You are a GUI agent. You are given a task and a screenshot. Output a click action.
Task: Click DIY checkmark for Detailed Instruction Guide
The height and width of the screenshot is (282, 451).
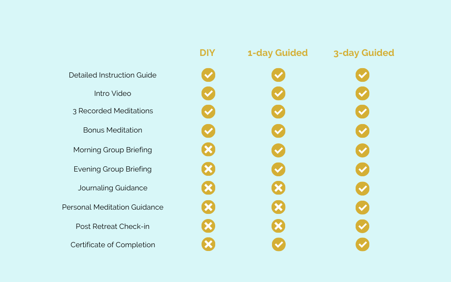click(x=208, y=75)
